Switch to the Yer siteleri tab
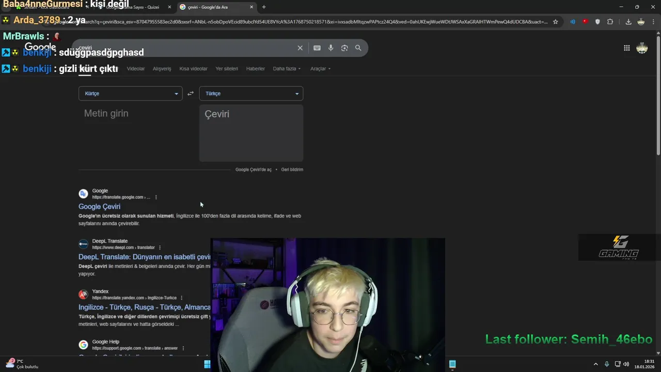 227,69
